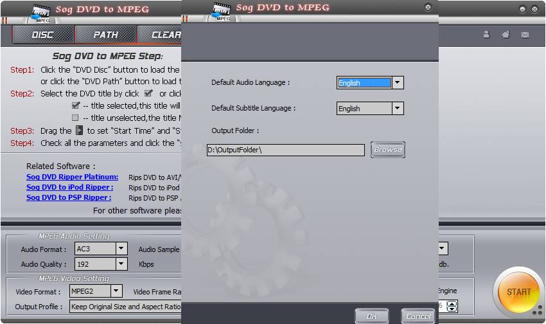This screenshot has height=324, width=546.
Task: Open the partially hidden audio setting dropdown arrow at right
Action: tap(442, 249)
